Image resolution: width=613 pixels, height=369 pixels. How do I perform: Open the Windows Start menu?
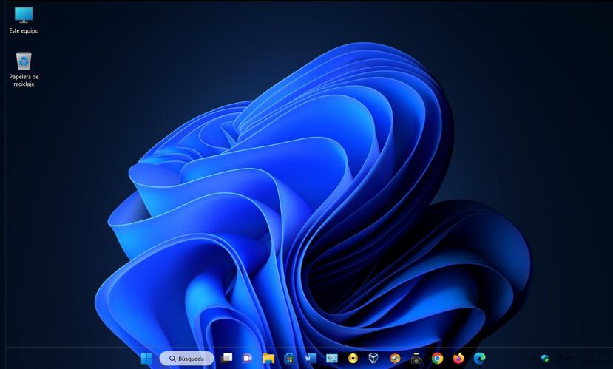click(146, 358)
